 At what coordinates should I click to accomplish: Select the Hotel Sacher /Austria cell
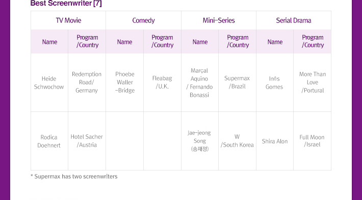coord(87,141)
